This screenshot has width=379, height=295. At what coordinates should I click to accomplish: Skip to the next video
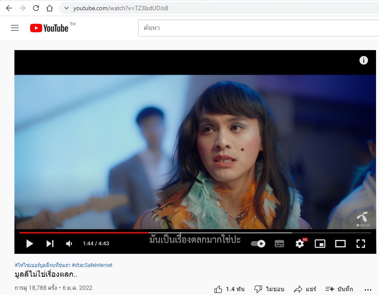coord(50,244)
